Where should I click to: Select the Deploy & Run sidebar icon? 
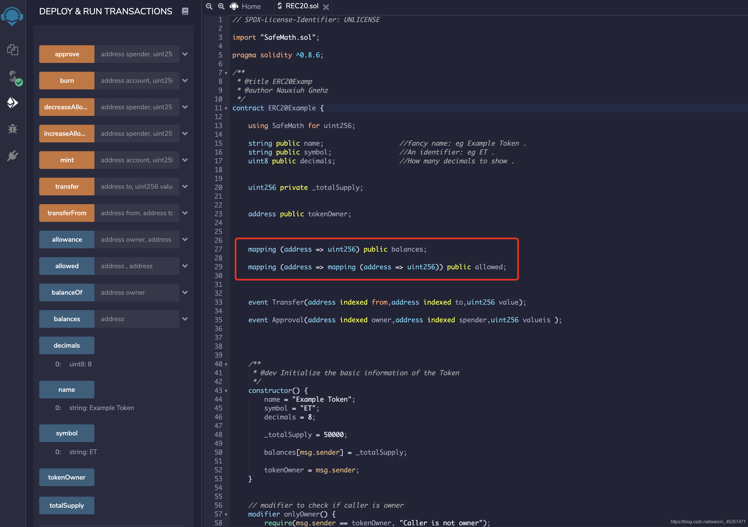12,103
